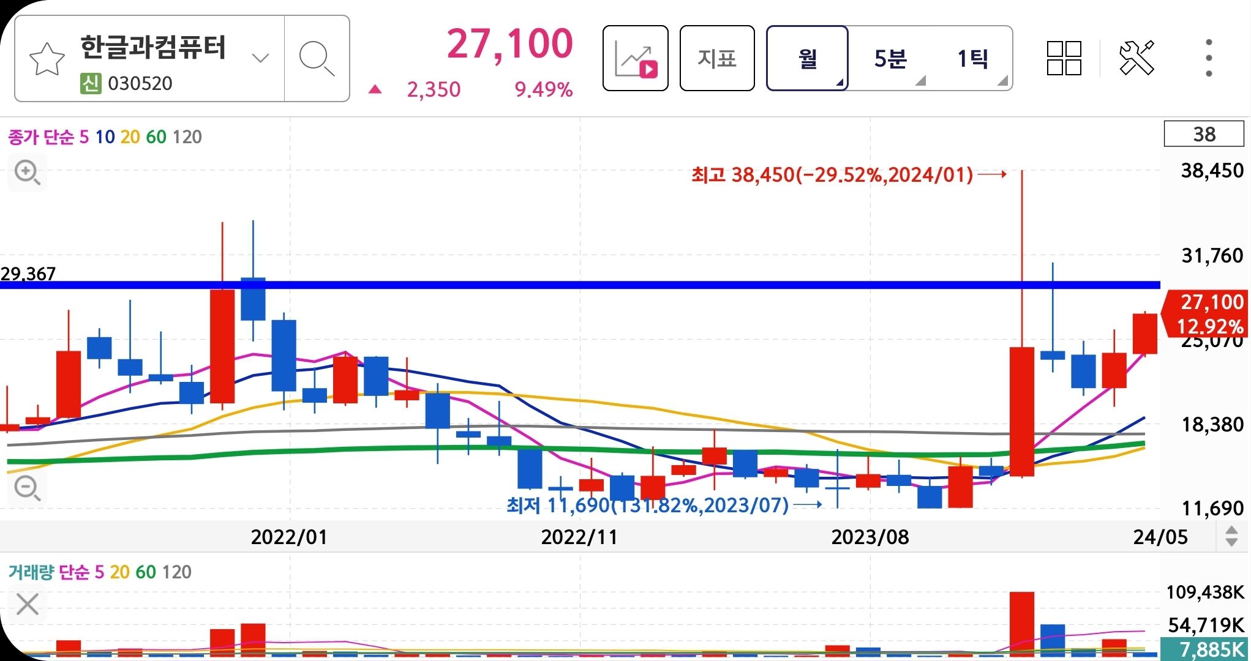Click the 2022/11 date axis label
This screenshot has width=1251, height=661.
579,537
